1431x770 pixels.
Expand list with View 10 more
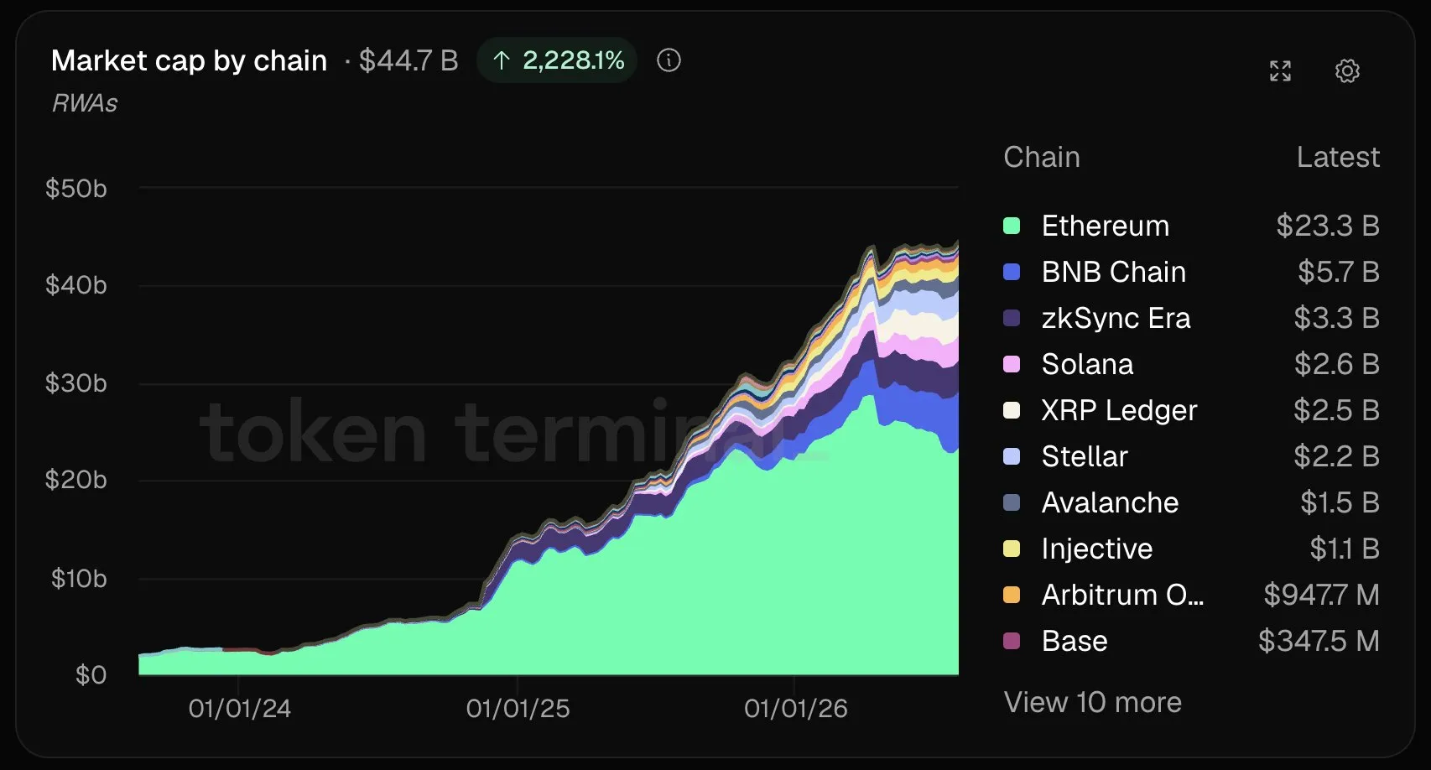pyautogui.click(x=1093, y=702)
